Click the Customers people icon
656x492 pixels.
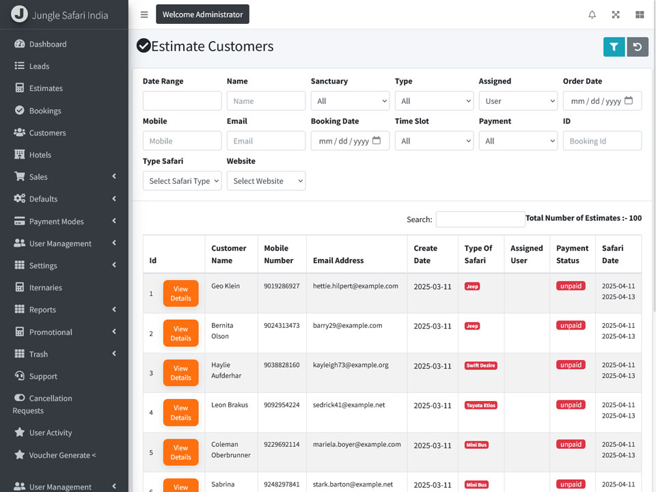pyautogui.click(x=19, y=132)
